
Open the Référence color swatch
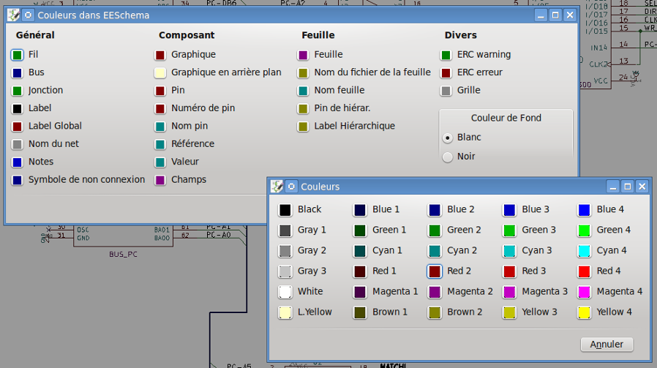point(160,145)
